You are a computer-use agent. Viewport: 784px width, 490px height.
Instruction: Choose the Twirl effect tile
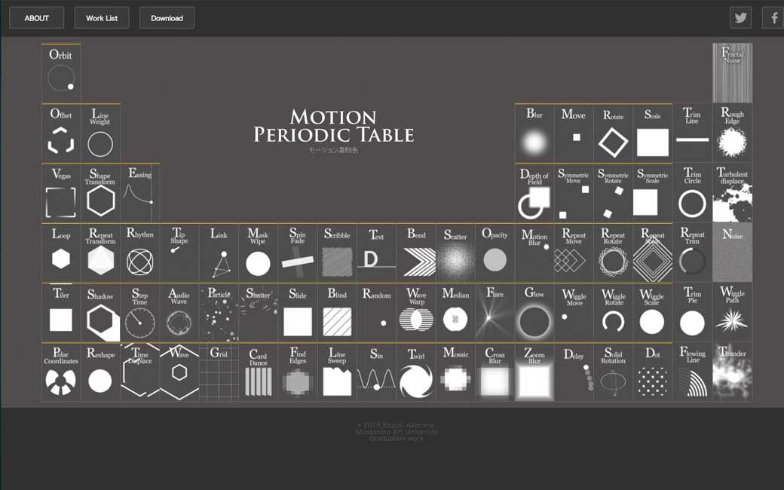coord(416,372)
